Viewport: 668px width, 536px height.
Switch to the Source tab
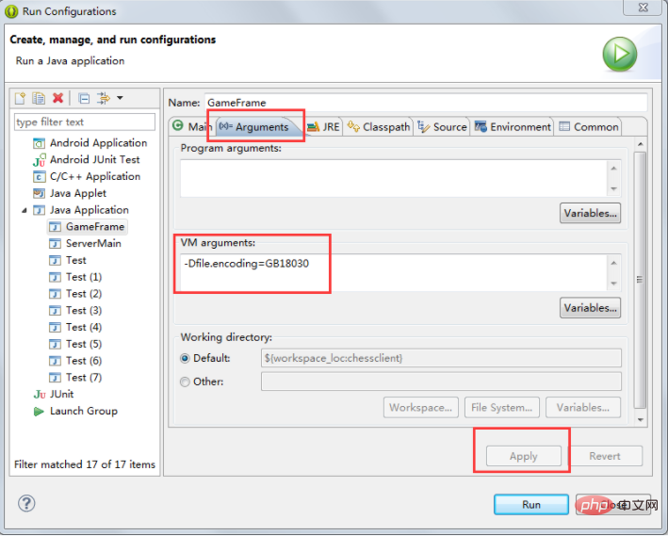click(442, 127)
